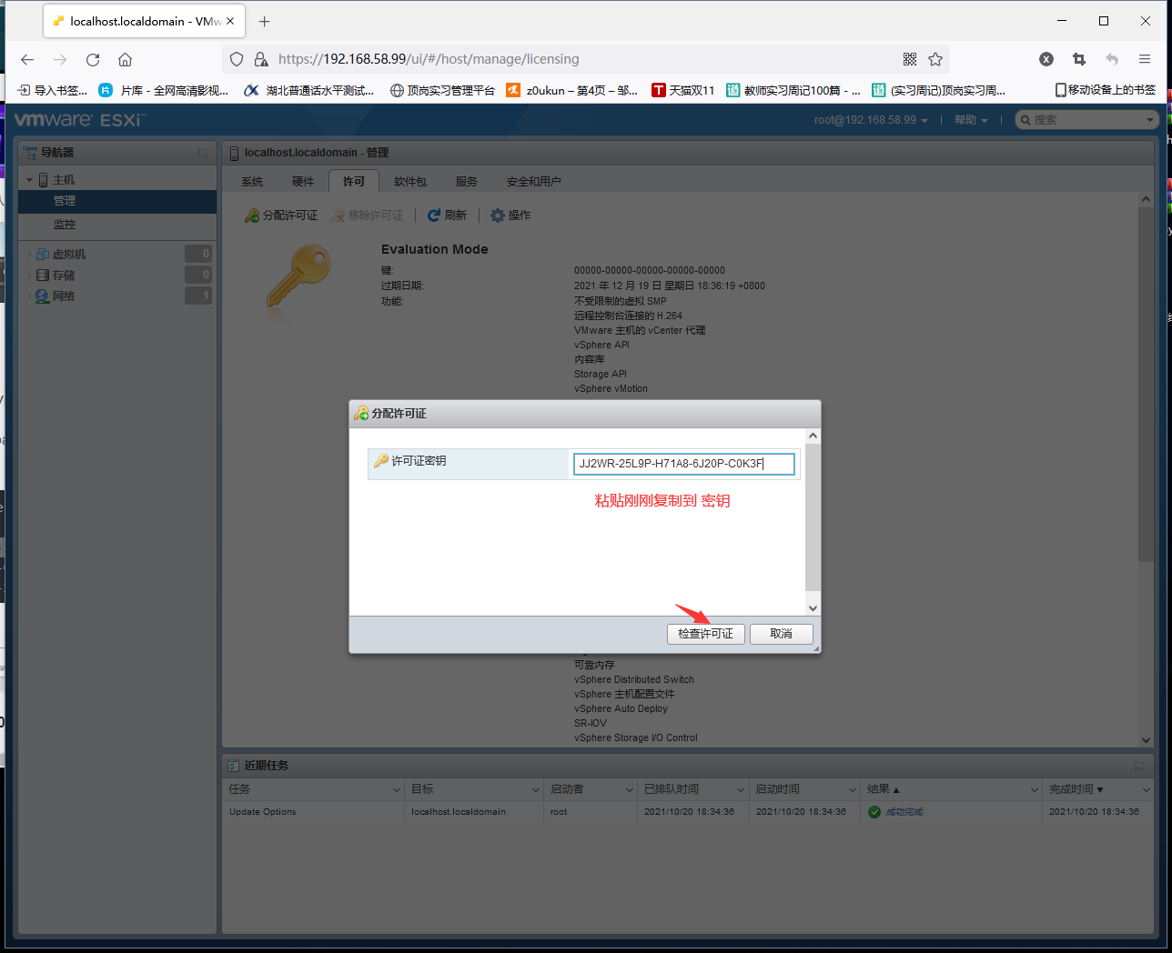Click the 近期任务 panel maximize icon
The height and width of the screenshot is (953, 1172).
point(1138,766)
